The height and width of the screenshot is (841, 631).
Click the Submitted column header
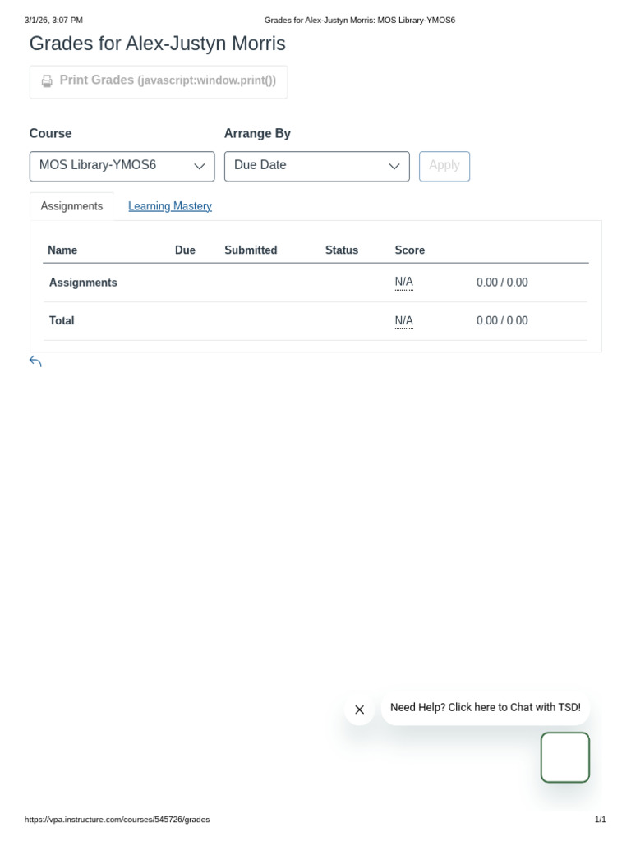(x=251, y=250)
